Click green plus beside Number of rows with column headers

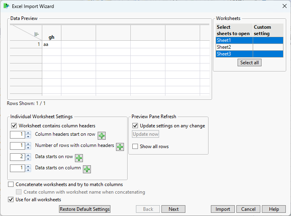point(120,147)
